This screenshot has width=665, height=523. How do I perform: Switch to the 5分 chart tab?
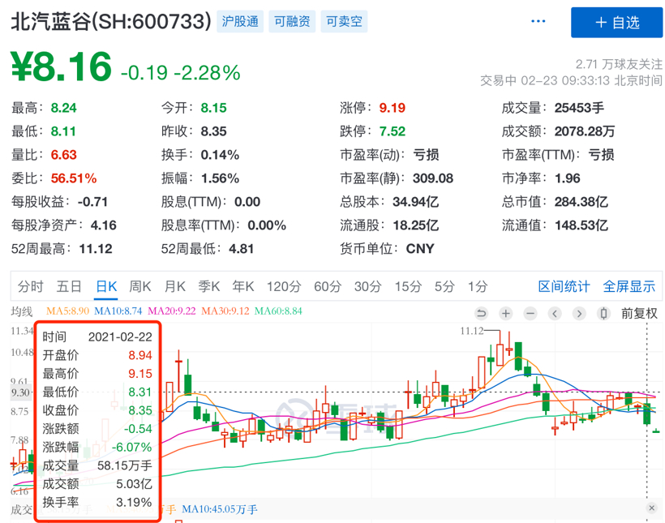(444, 286)
